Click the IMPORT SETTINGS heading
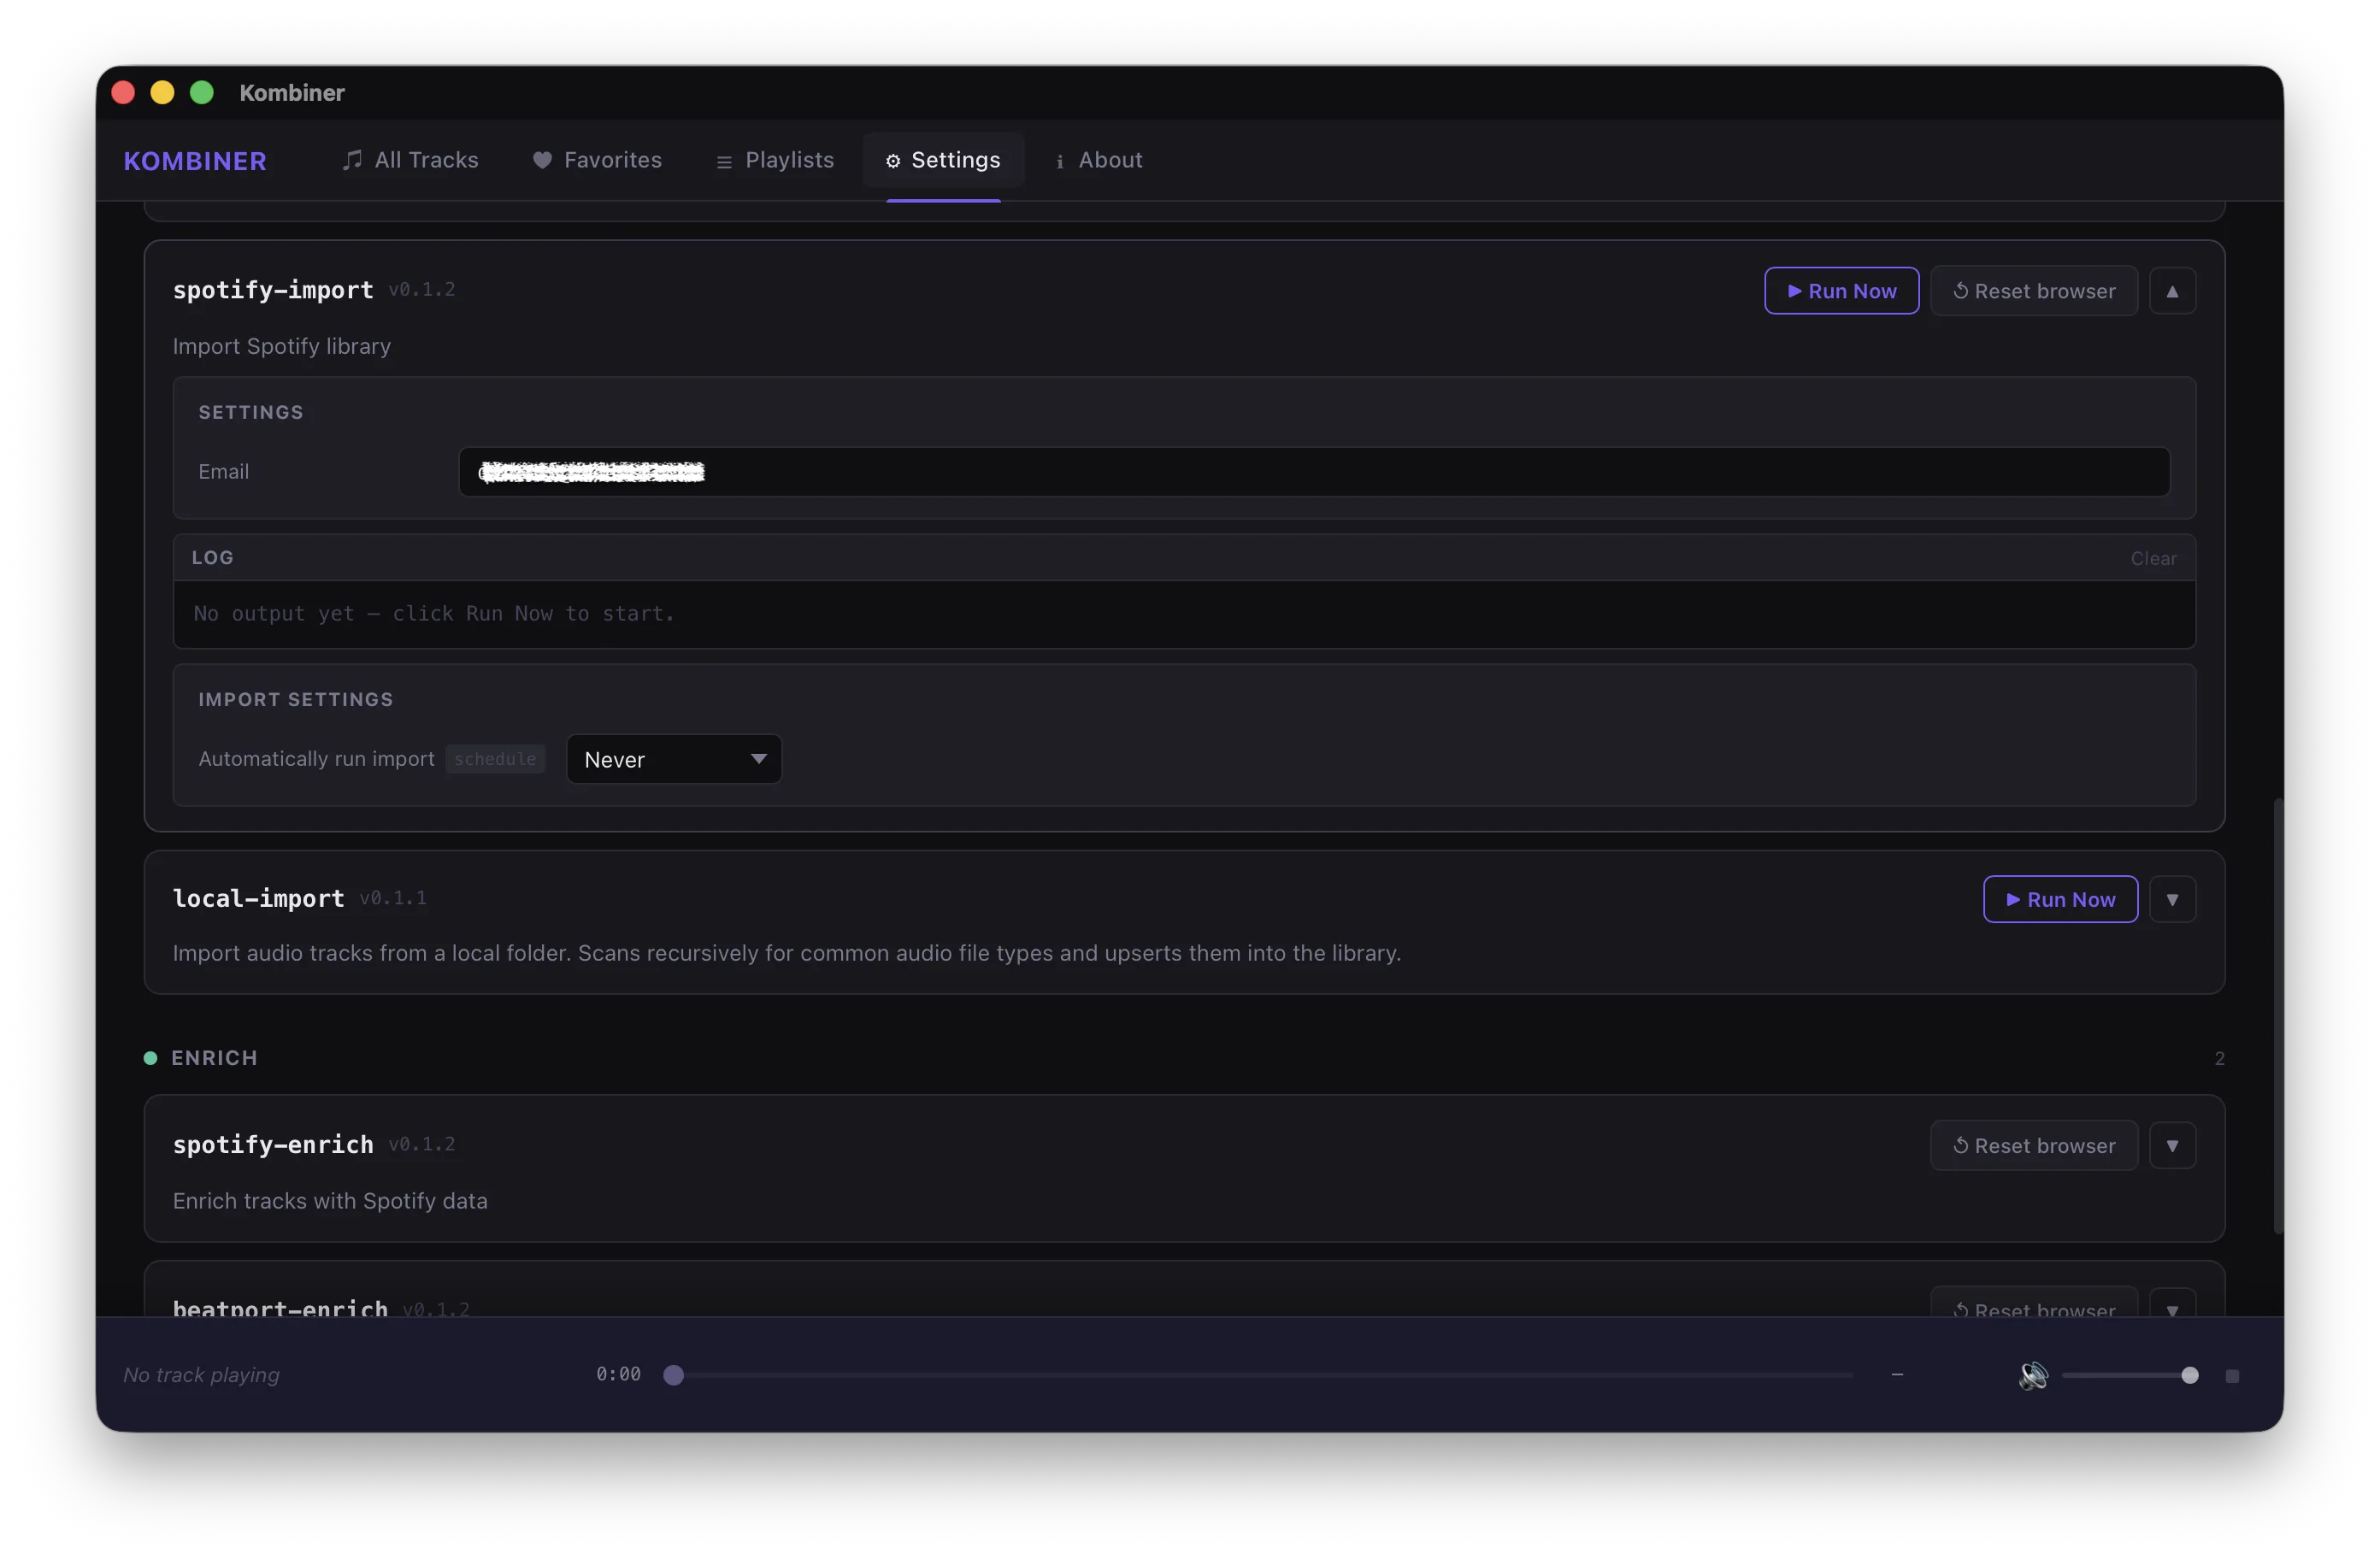2380x1559 pixels. [x=296, y=699]
